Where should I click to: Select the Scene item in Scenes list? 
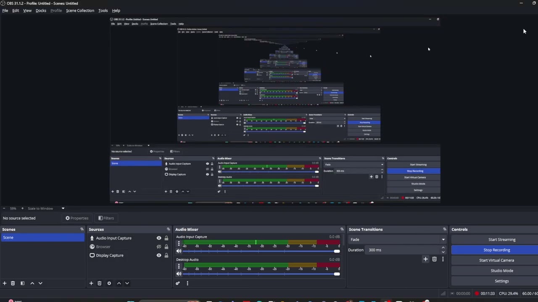click(x=42, y=237)
